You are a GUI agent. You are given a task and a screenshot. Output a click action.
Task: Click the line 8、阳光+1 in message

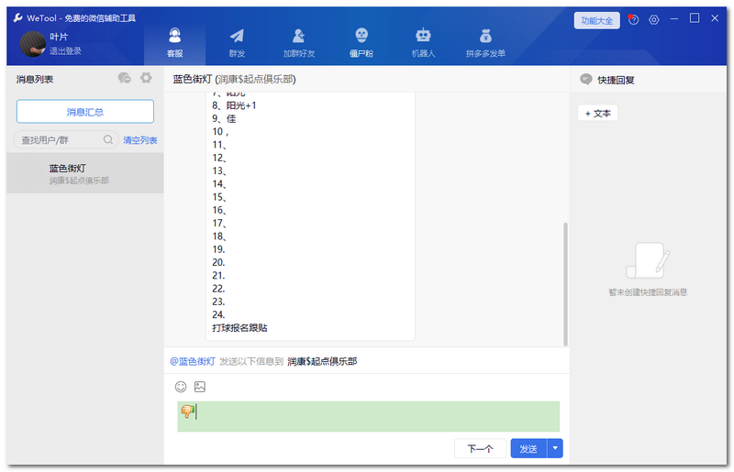(234, 105)
